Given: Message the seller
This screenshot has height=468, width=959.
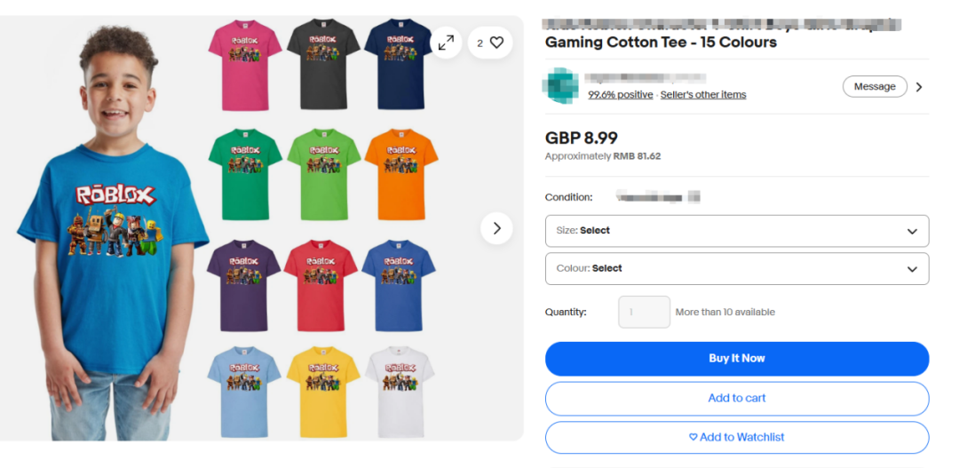Looking at the screenshot, I should coord(875,87).
